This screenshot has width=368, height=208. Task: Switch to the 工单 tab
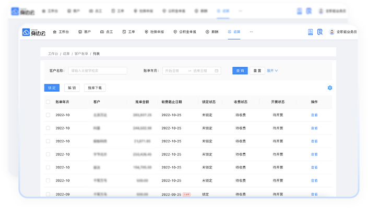tap(128, 32)
